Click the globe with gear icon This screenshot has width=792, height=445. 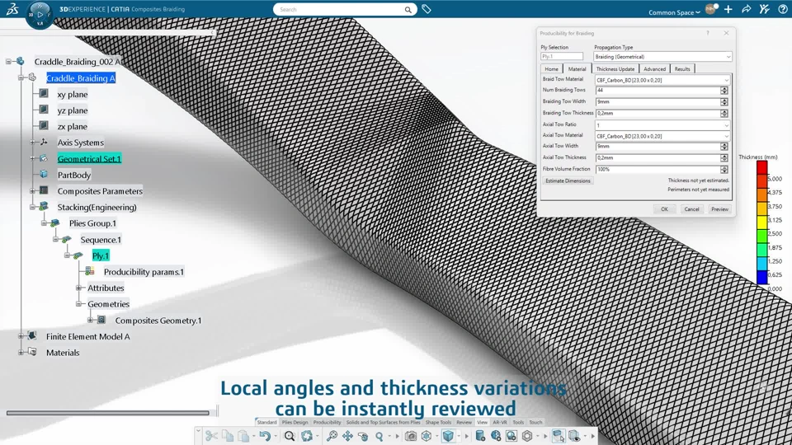(496, 435)
